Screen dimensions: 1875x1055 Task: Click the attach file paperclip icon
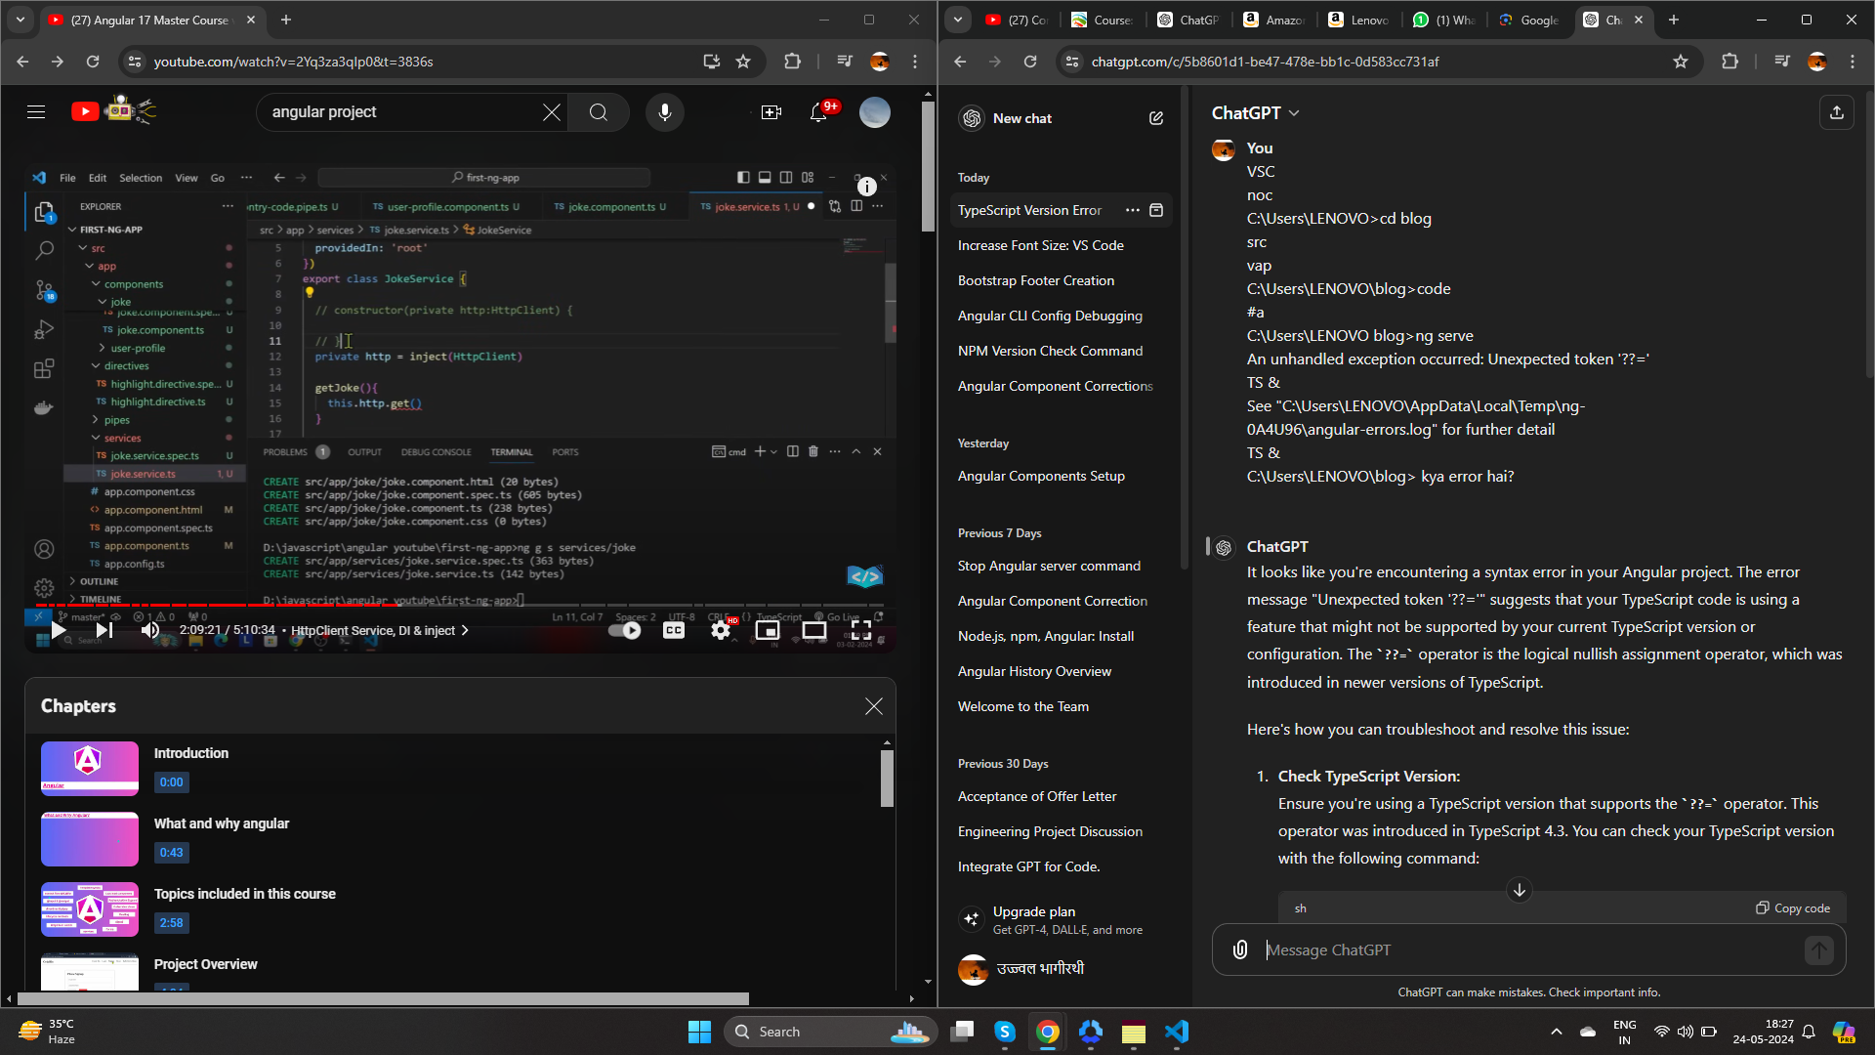(1240, 949)
